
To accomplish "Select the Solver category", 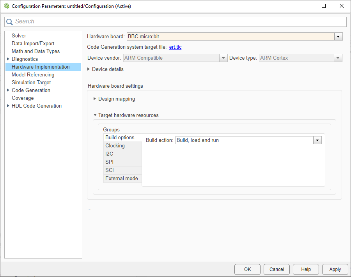I will coord(19,35).
